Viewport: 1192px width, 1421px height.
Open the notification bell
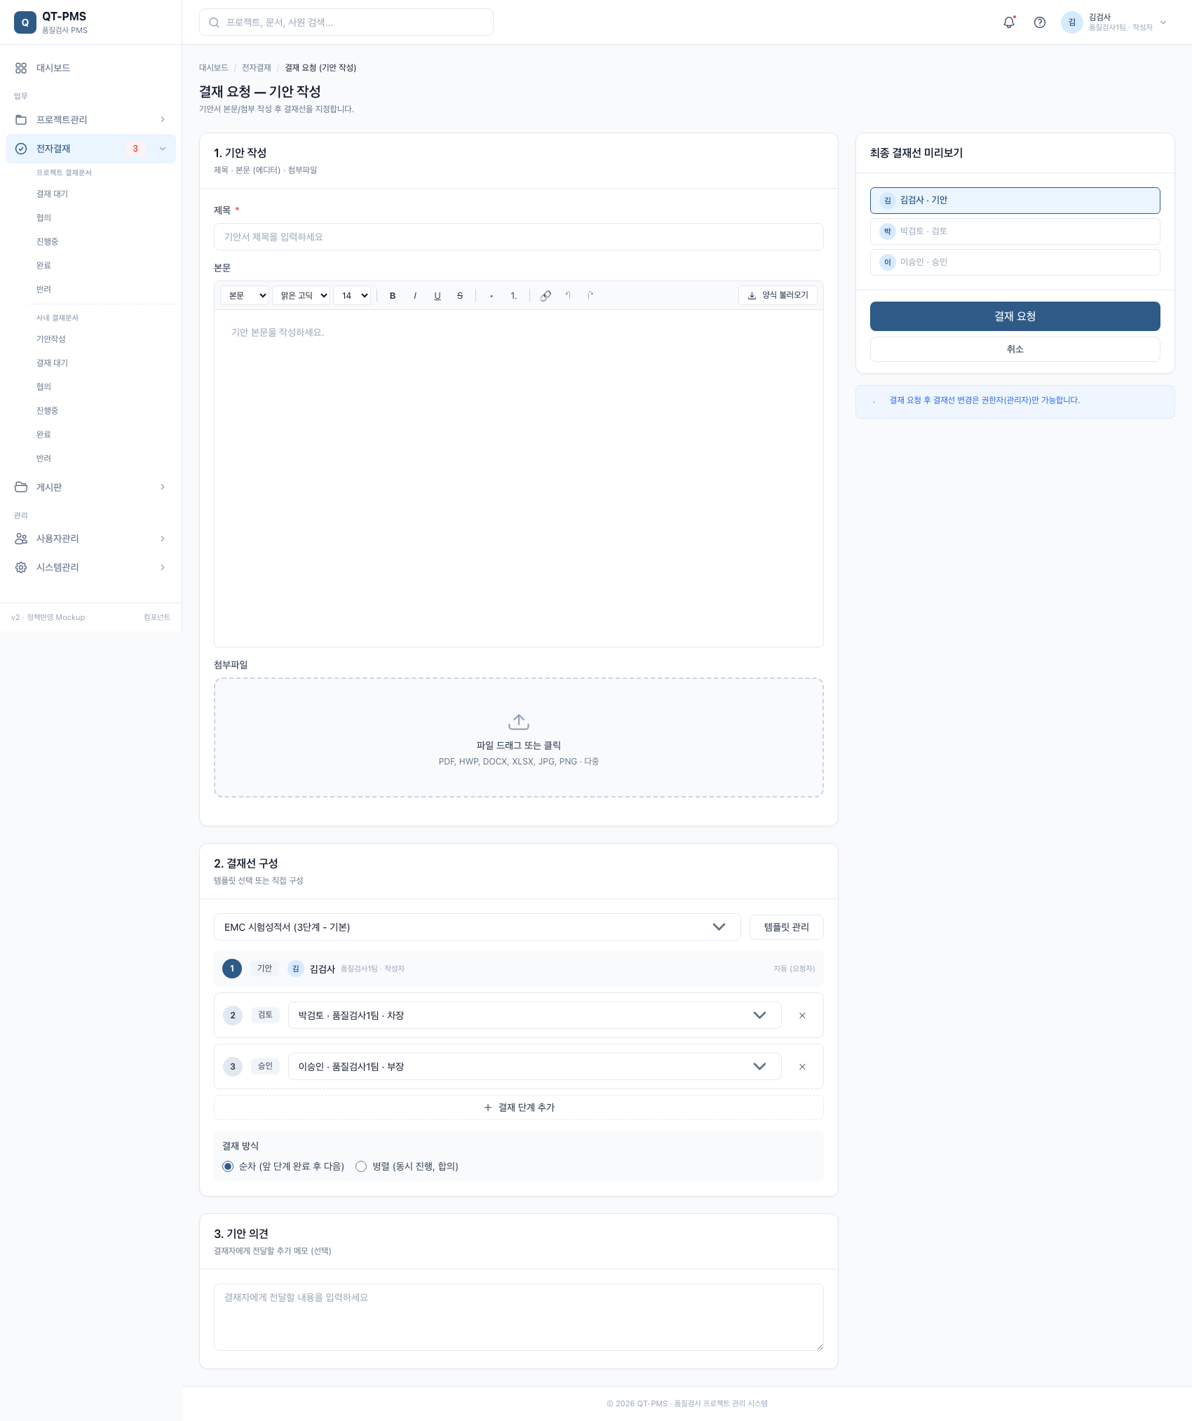[x=1009, y=22]
